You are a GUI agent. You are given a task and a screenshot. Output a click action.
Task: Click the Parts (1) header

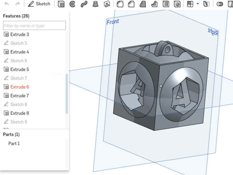[x=11, y=134]
